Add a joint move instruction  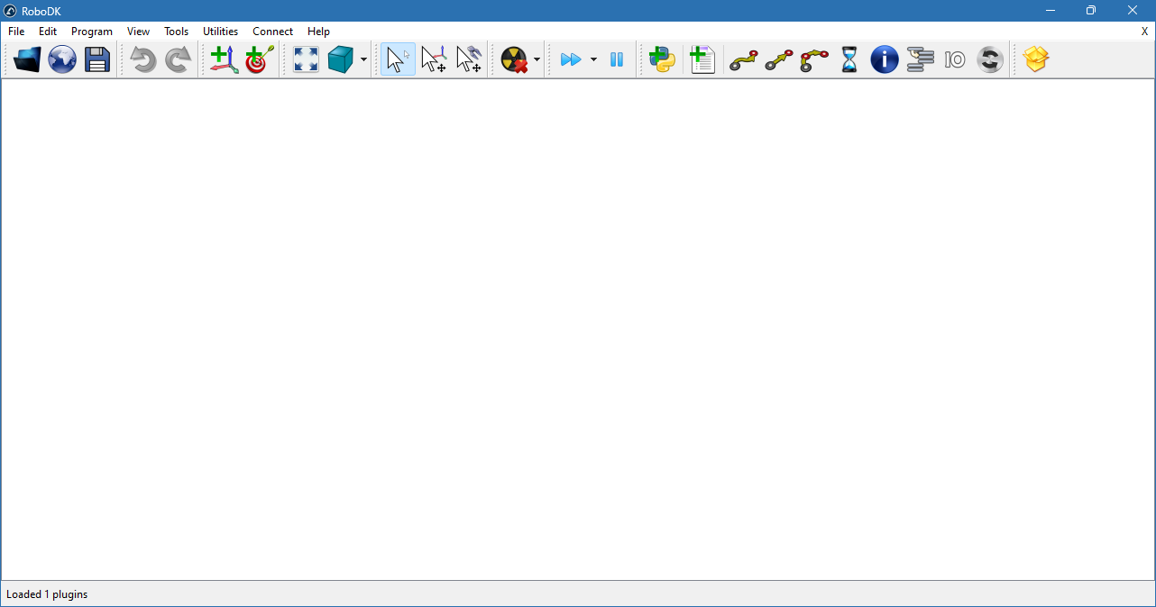(744, 60)
